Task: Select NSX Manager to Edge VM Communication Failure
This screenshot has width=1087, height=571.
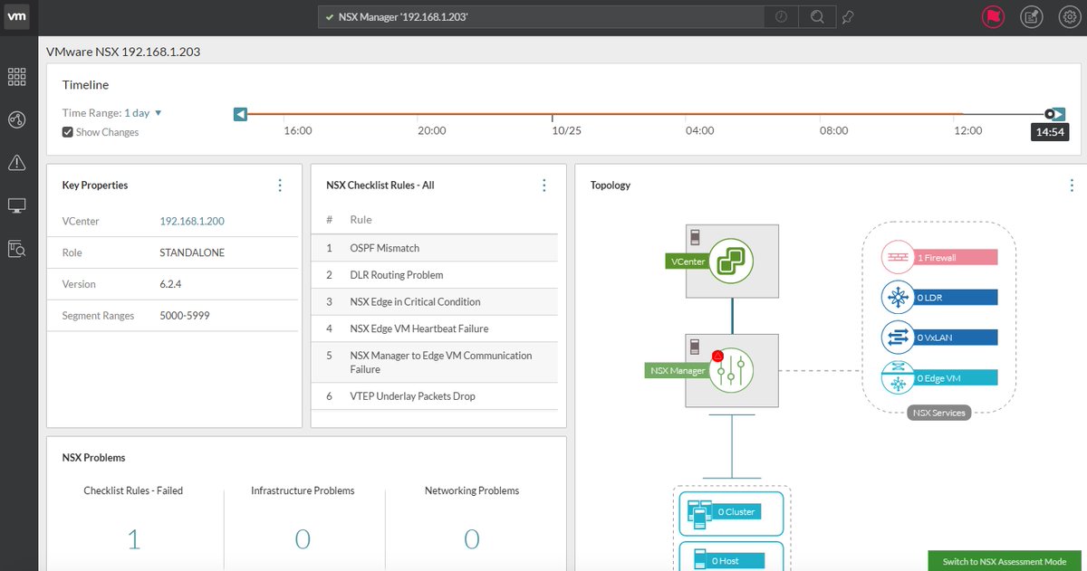Action: [x=434, y=362]
